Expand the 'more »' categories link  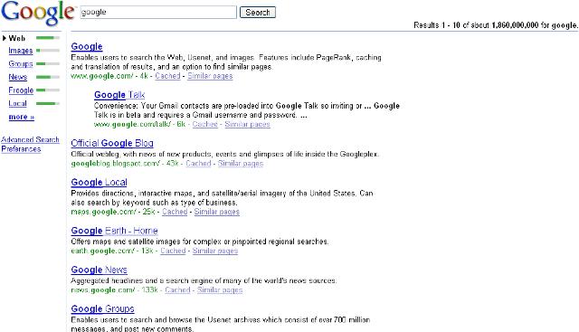pyautogui.click(x=22, y=117)
